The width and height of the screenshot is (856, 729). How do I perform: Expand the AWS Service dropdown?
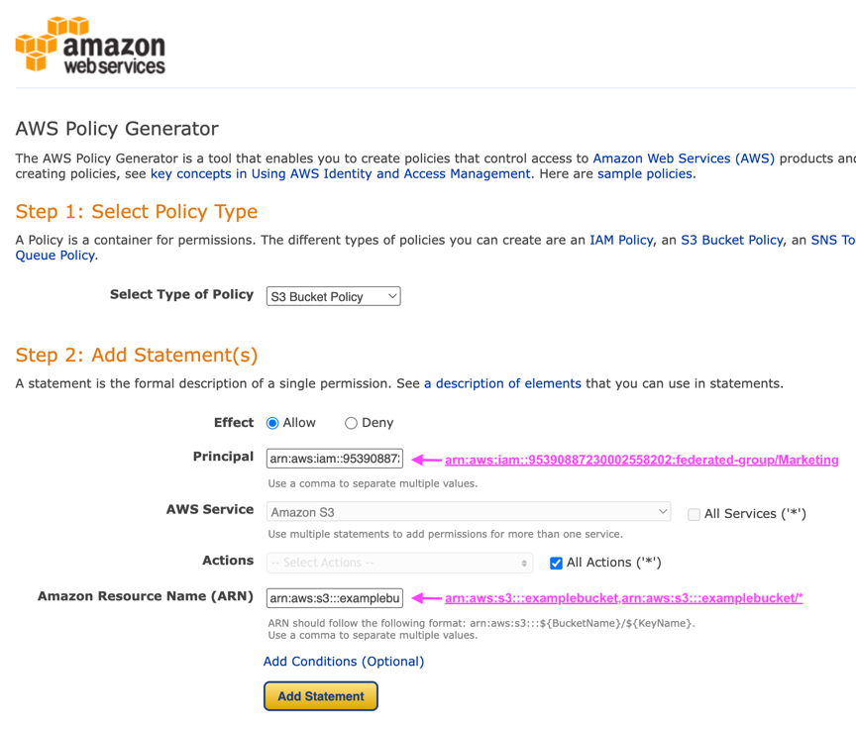[469, 512]
